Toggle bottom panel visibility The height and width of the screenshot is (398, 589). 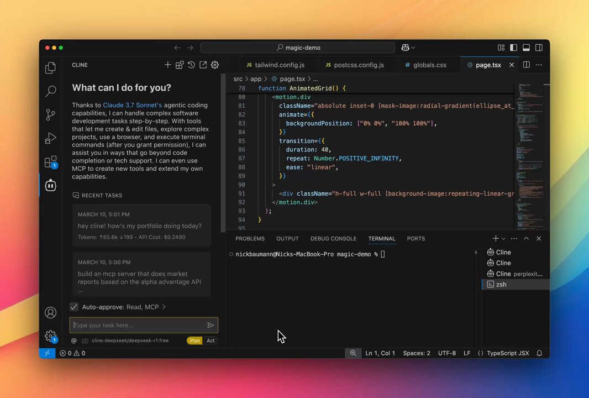point(526,48)
